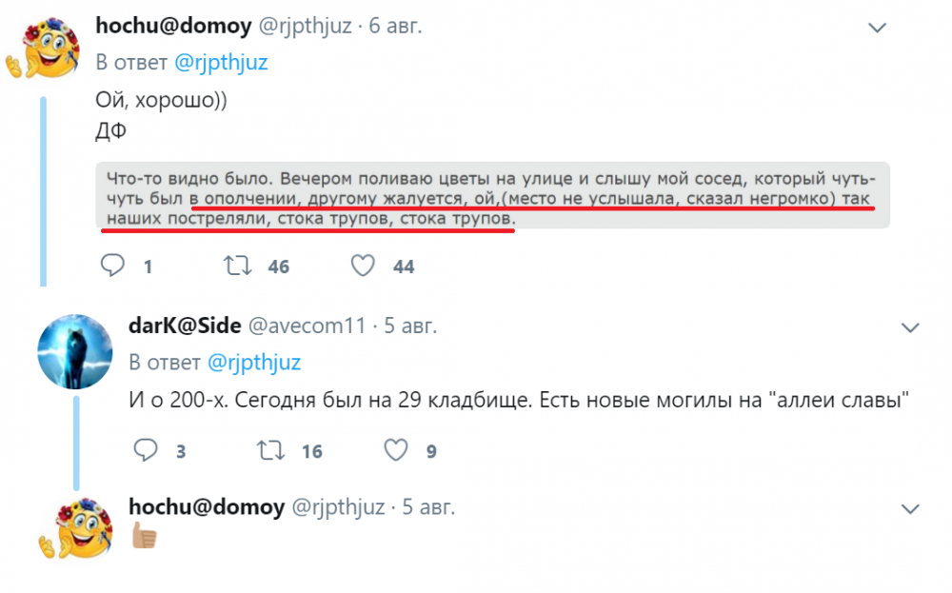
Task: Visit darK@Side profile via display name
Action: click(x=184, y=326)
